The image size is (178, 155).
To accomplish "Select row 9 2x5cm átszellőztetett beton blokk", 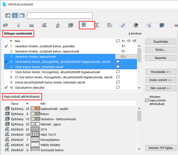I will 70,82.
